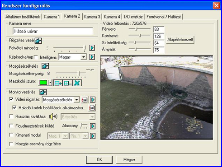Toggle the Képkocka/mp checkbox
Screen dimensions: 222x167
point(36,57)
